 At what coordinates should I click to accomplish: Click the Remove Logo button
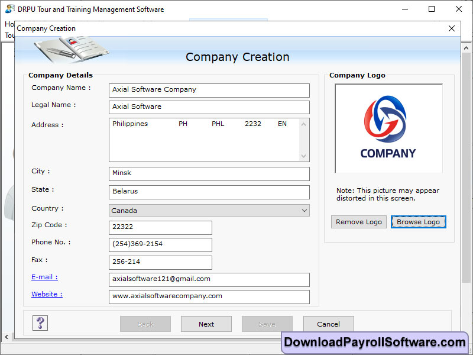click(x=358, y=222)
